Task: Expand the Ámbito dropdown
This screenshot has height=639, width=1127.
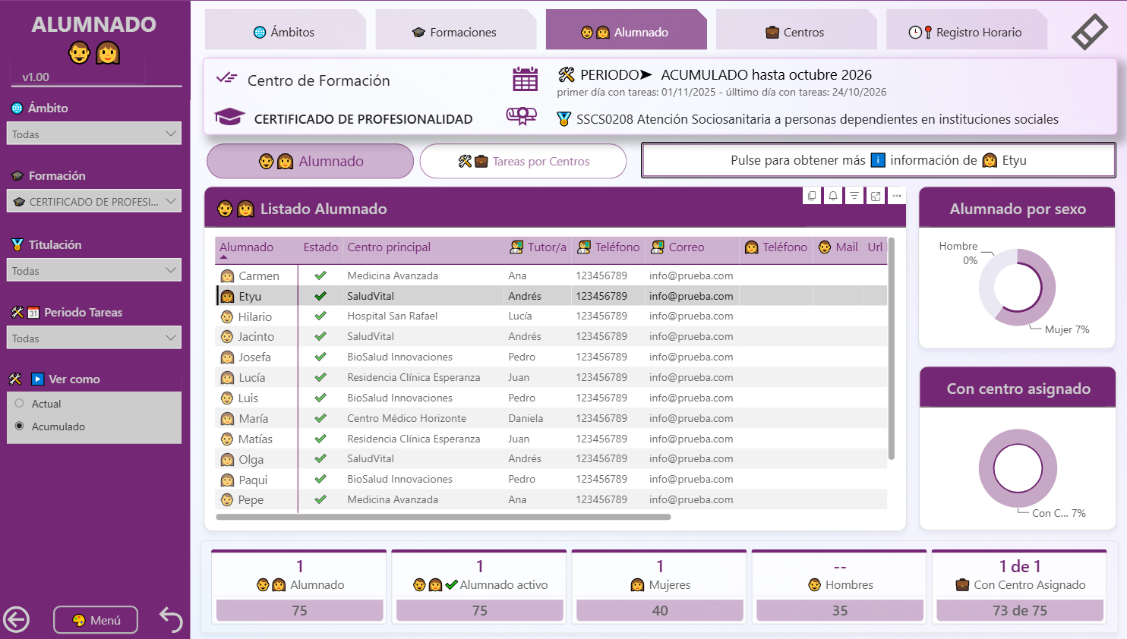Action: coord(94,134)
